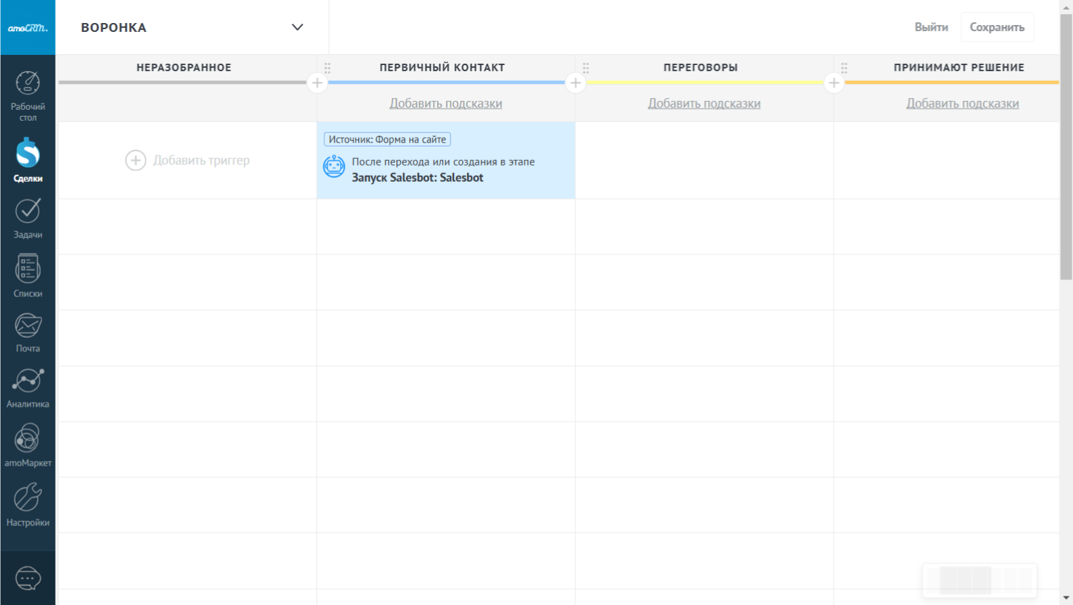Add hints under Переговоры stage
This screenshot has height=605, width=1073.
[x=704, y=103]
